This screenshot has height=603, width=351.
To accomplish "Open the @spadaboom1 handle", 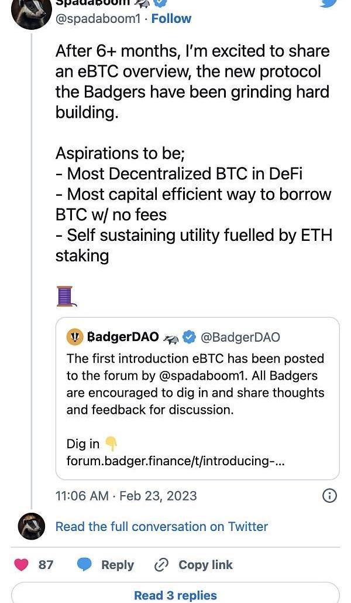I will (98, 19).
